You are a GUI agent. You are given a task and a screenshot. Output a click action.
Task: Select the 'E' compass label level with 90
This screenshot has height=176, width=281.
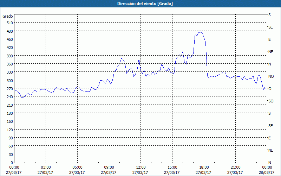pyautogui.click(x=269, y=138)
